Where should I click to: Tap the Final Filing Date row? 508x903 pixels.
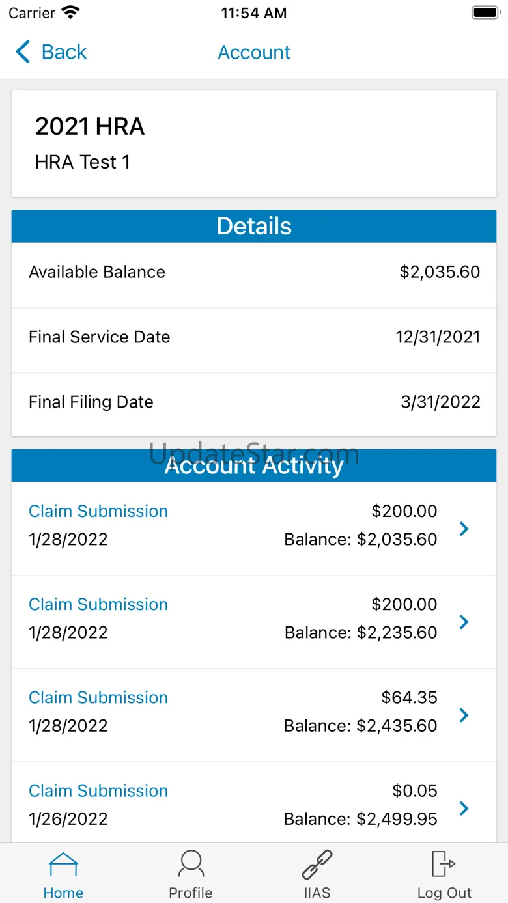pyautogui.click(x=254, y=402)
